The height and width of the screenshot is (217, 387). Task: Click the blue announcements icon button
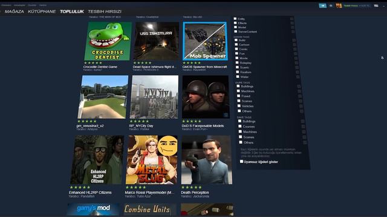coord(322,5)
